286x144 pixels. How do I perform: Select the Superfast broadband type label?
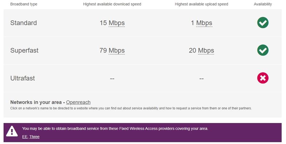[24, 50]
